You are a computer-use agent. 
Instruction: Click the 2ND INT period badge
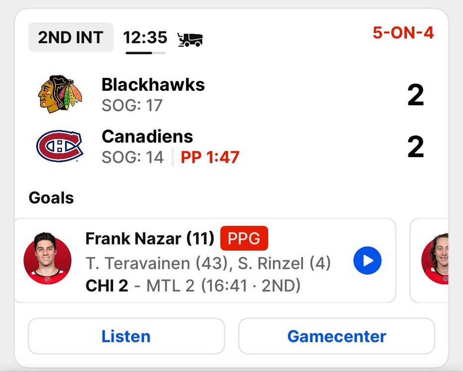(70, 37)
